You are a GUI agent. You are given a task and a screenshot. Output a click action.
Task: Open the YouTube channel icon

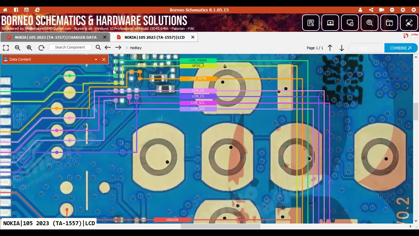[x=27, y=10]
